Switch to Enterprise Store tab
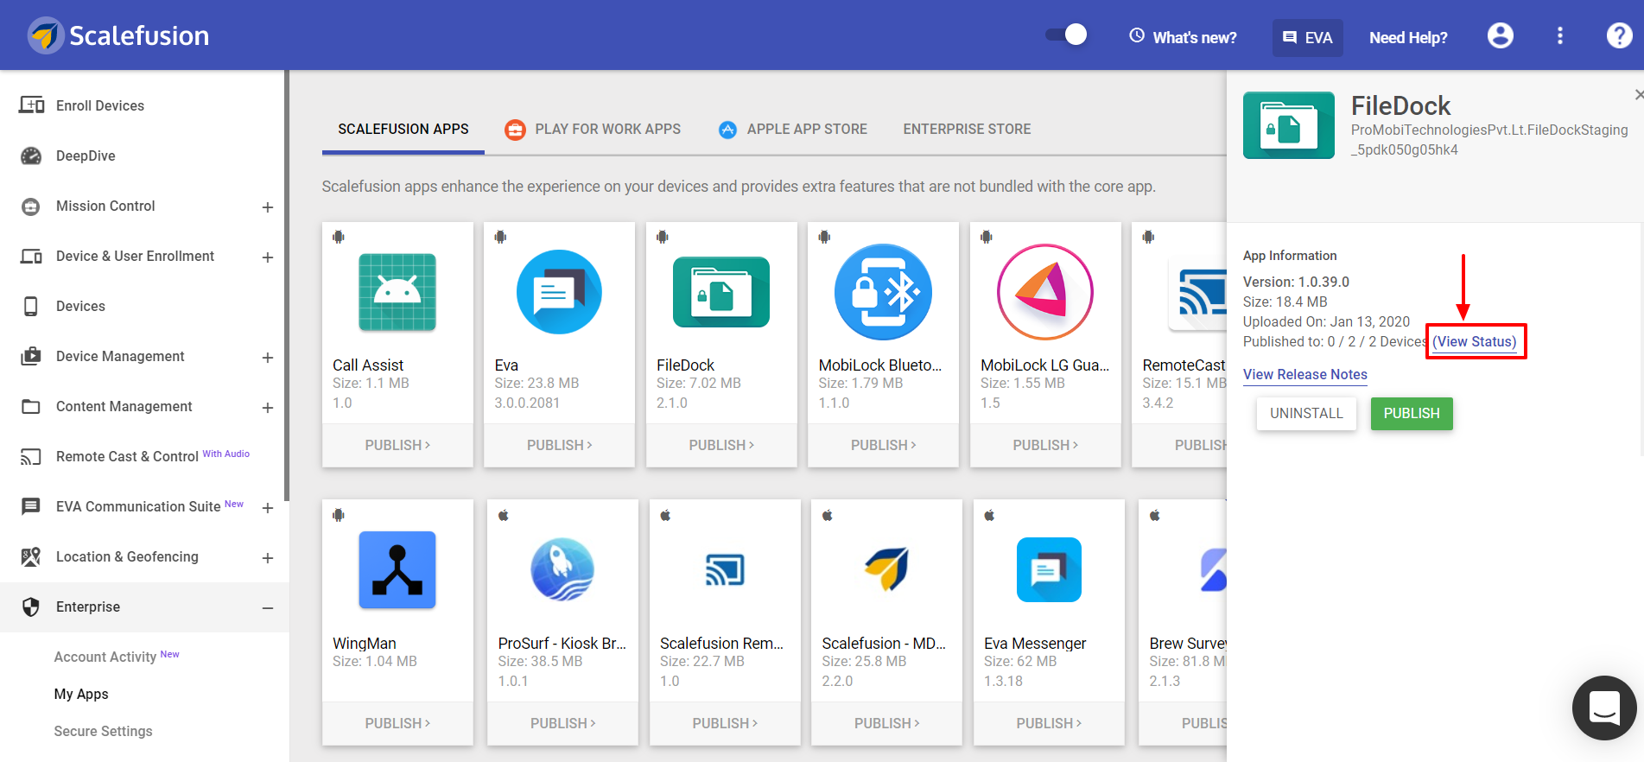This screenshot has width=1644, height=762. tap(967, 129)
